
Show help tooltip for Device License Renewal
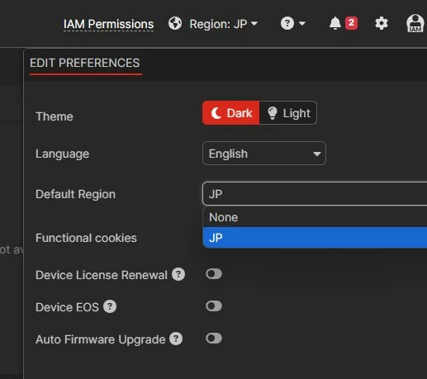pyautogui.click(x=178, y=274)
